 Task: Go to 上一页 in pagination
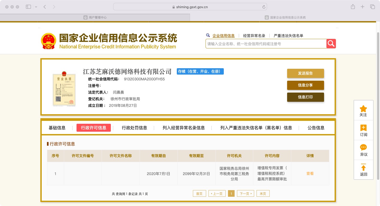[217, 194]
